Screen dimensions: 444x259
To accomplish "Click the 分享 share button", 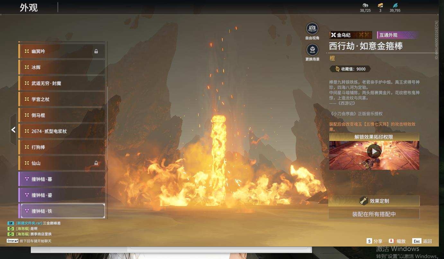I will pyautogui.click(x=375, y=241).
